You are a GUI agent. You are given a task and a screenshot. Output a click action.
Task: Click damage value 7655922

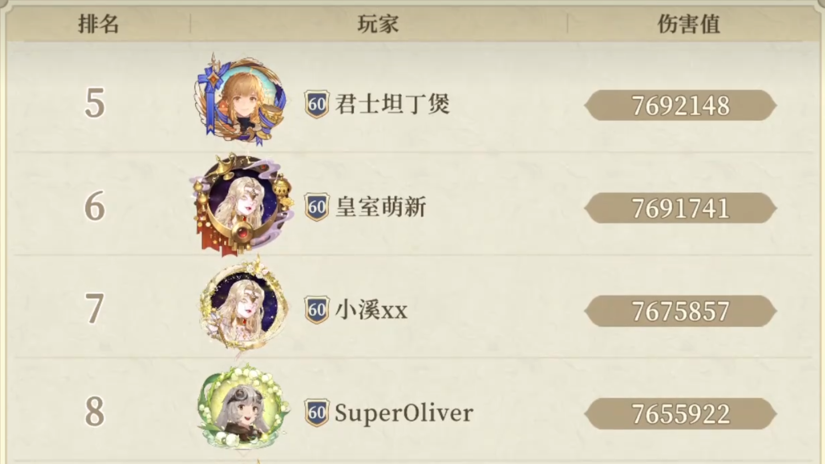click(680, 413)
